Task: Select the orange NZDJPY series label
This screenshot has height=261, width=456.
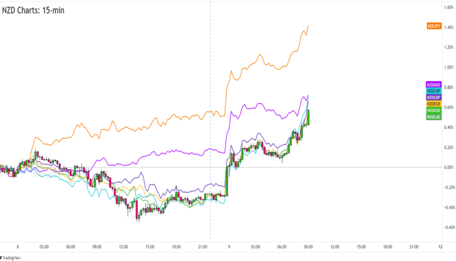Action: [434, 25]
